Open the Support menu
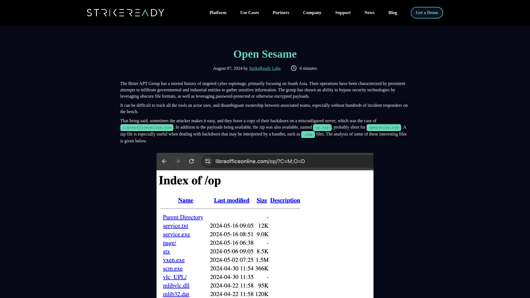This screenshot has width=530, height=298. (343, 13)
